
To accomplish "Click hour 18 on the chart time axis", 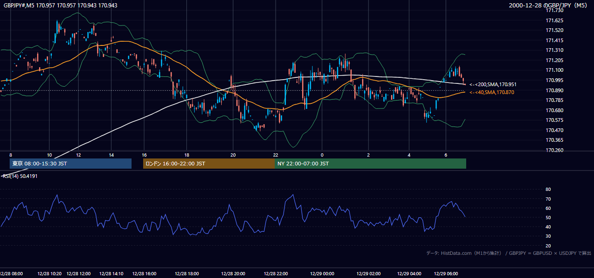I will click(186, 155).
